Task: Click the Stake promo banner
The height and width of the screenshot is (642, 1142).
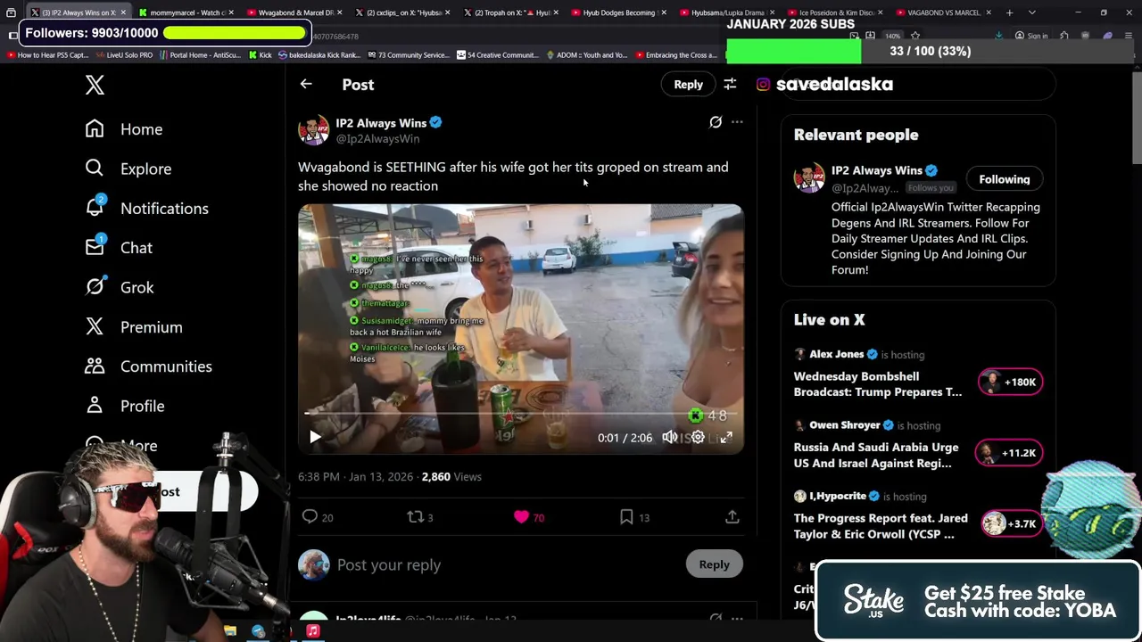Action: pyautogui.click(x=978, y=601)
